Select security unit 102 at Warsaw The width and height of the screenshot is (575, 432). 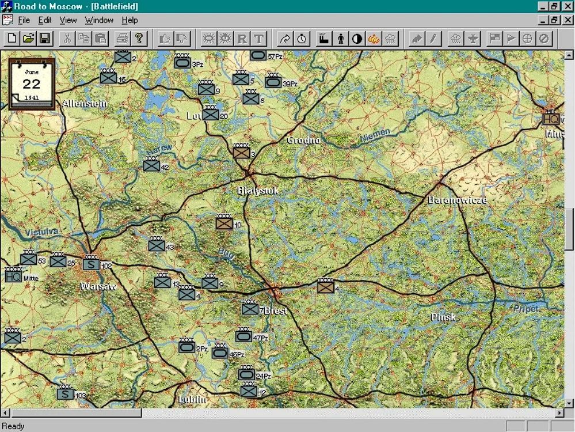(91, 263)
